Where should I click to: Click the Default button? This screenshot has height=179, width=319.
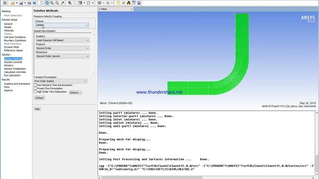pos(39,98)
